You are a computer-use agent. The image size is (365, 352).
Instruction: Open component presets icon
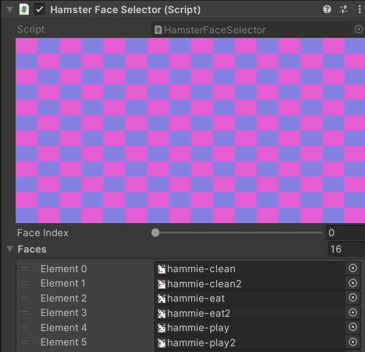tap(343, 9)
